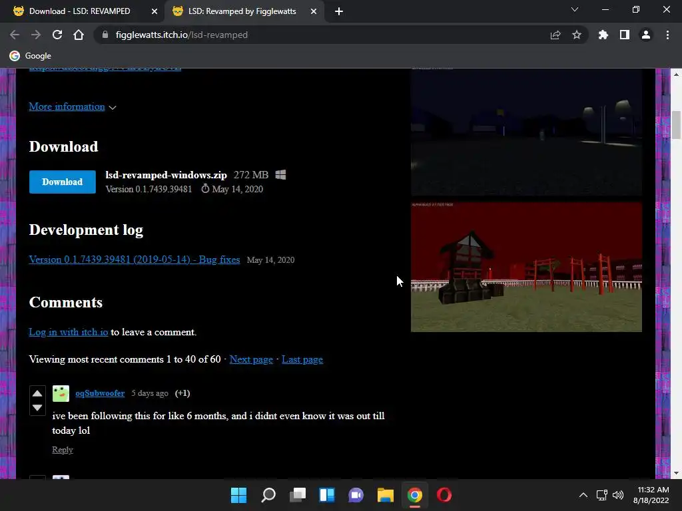Go forward in browser history
The image size is (682, 511).
(x=36, y=35)
